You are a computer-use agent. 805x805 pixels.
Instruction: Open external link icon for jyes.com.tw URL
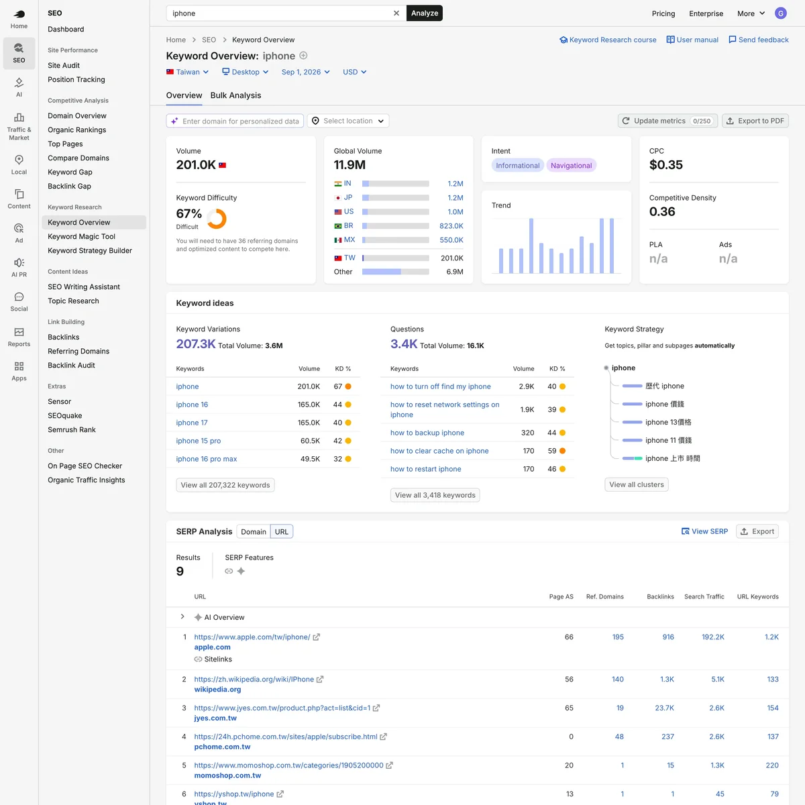376,708
